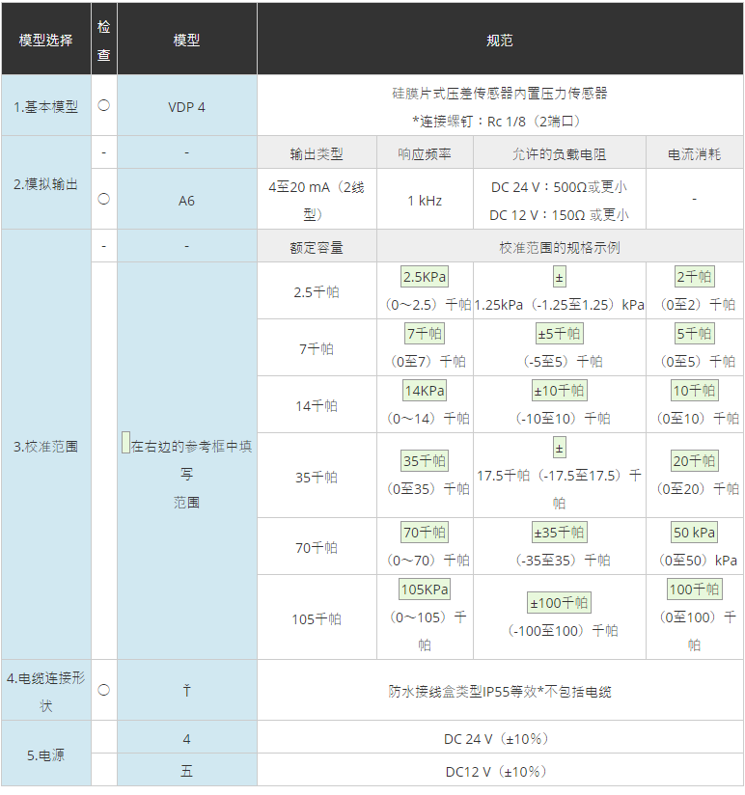The width and height of the screenshot is (745, 795).
Task: Click the 响应频率 column header
Action: [x=425, y=153]
